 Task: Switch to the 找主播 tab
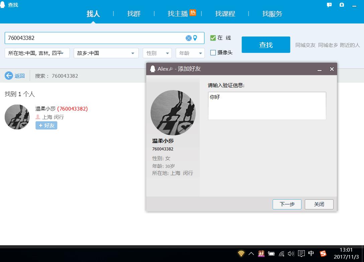(178, 14)
